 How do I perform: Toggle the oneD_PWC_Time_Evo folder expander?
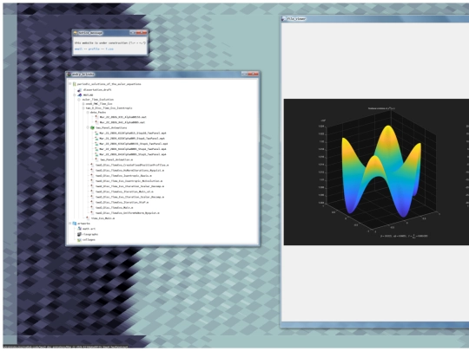click(x=83, y=104)
